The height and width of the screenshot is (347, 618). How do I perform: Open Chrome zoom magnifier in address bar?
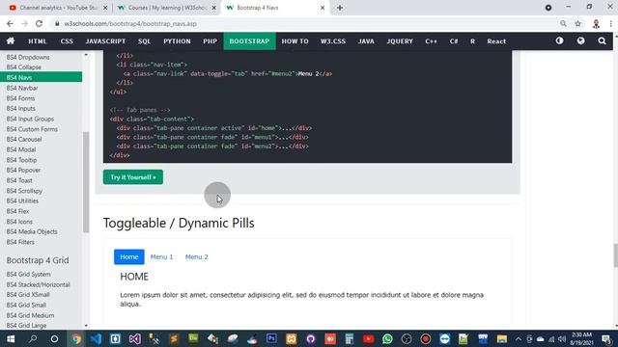[x=563, y=23]
